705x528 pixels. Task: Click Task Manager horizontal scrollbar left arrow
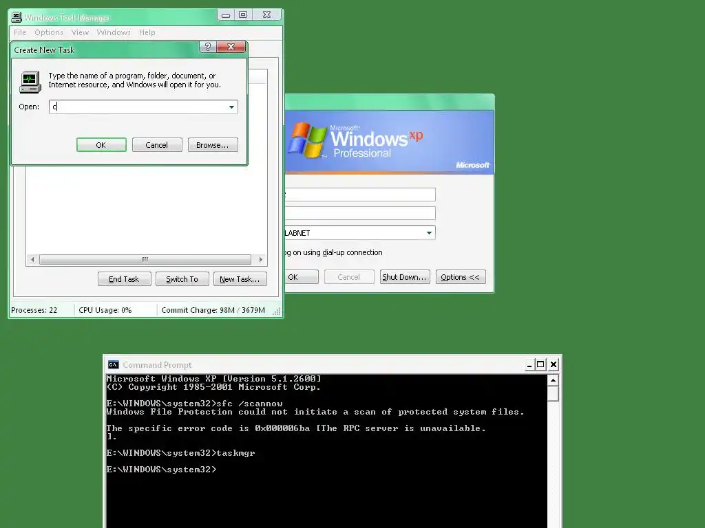pyautogui.click(x=32, y=259)
